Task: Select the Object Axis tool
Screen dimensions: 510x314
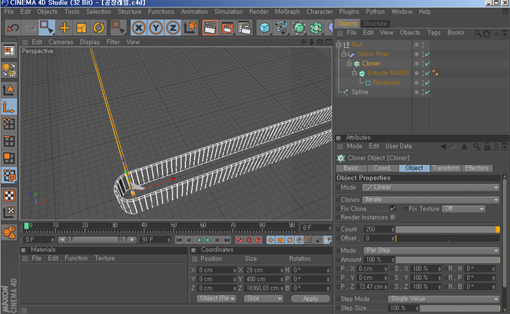Action: (x=9, y=107)
